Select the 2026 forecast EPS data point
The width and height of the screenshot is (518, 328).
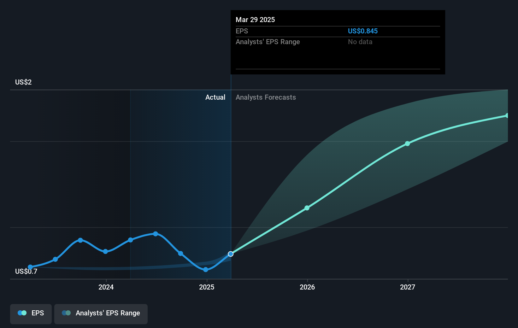(x=307, y=208)
